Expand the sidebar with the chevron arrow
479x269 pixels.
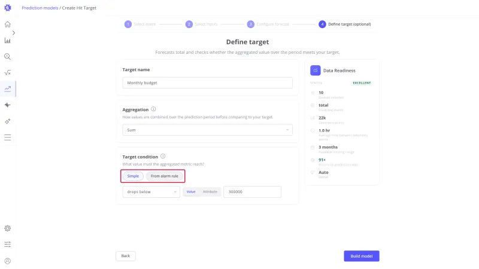13,33
